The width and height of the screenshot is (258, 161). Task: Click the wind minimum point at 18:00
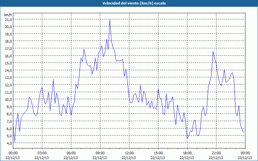(187, 139)
